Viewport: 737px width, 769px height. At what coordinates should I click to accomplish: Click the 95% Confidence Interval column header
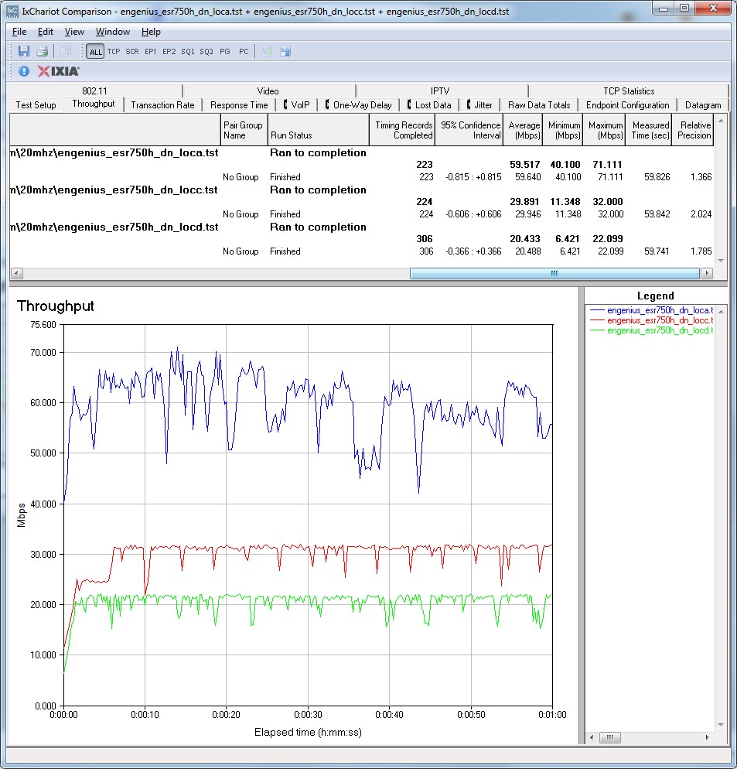click(x=469, y=130)
